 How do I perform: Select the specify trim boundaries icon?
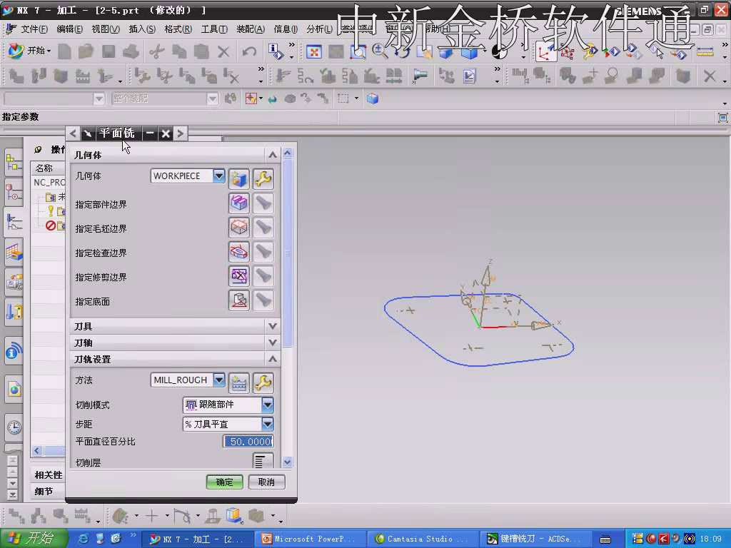click(x=239, y=276)
